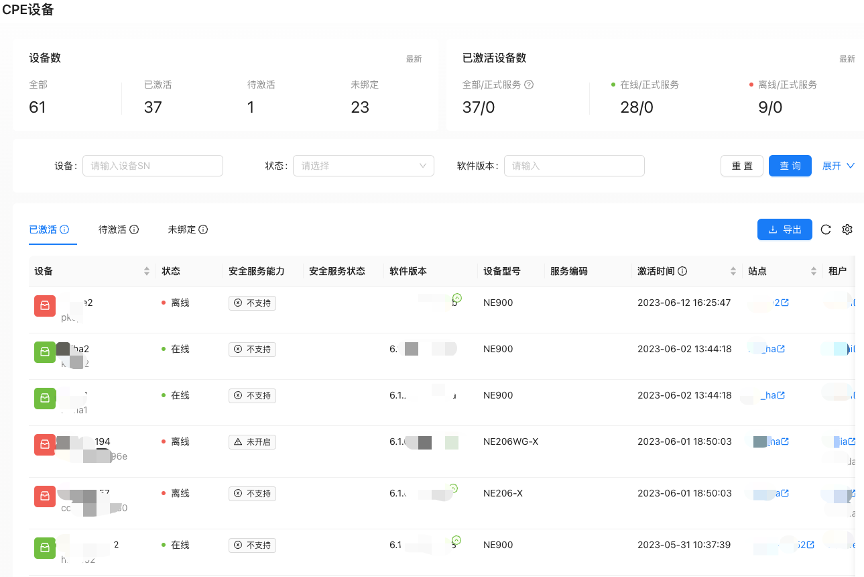Image resolution: width=864 pixels, height=577 pixels.
Task: Click red device icon in 2023-06-12 row
Action: click(45, 305)
